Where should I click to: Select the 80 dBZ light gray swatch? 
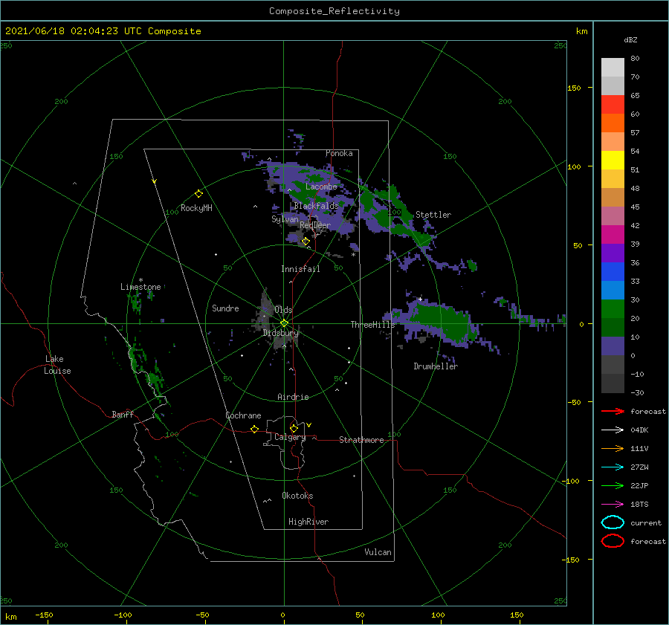pyautogui.click(x=613, y=68)
